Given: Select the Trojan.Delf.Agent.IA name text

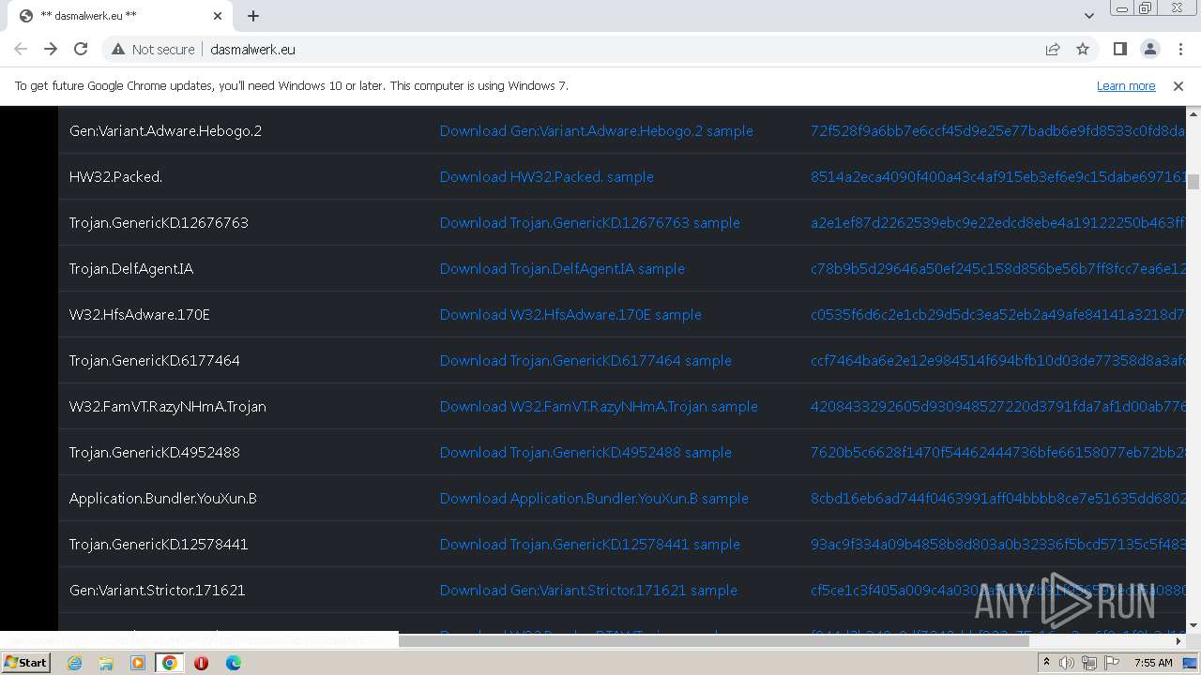Looking at the screenshot, I should (131, 269).
